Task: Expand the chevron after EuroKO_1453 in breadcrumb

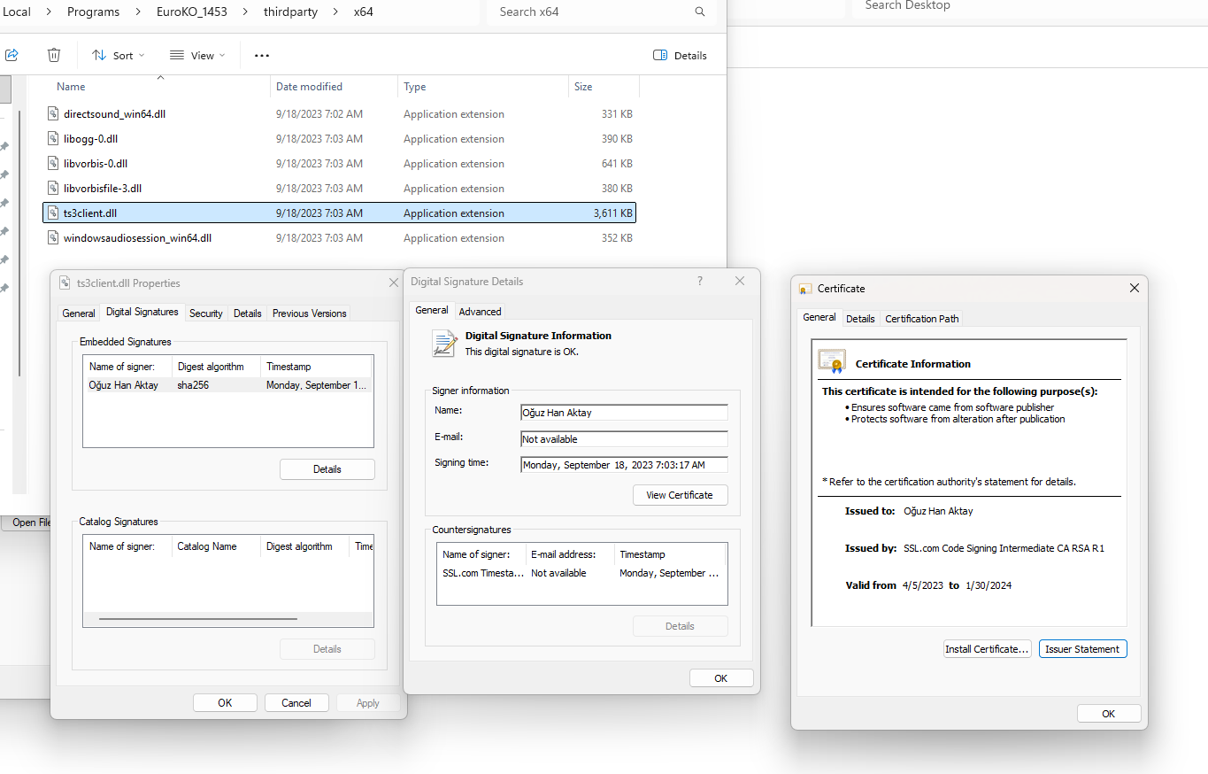Action: click(244, 12)
